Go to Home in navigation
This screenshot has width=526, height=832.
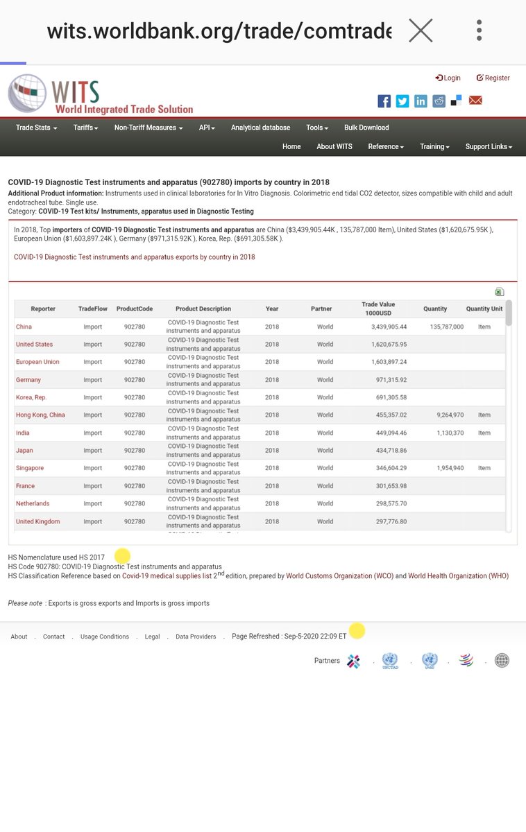click(x=291, y=146)
